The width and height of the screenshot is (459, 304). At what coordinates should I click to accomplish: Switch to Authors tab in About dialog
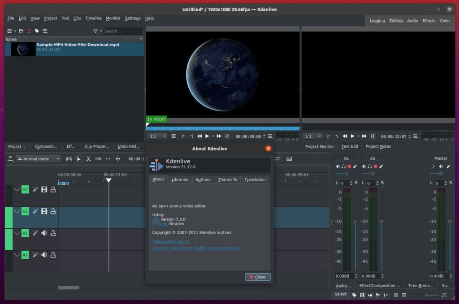pyautogui.click(x=203, y=180)
